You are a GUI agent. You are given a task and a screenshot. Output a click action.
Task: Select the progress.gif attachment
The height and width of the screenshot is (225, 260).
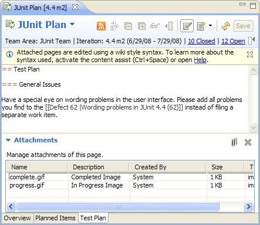coord(27,185)
